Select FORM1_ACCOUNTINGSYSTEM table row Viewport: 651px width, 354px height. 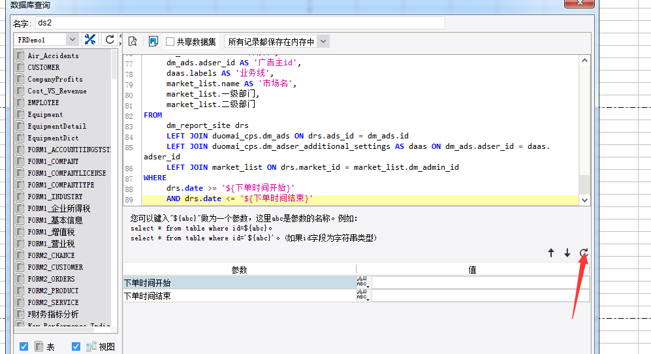(x=63, y=149)
